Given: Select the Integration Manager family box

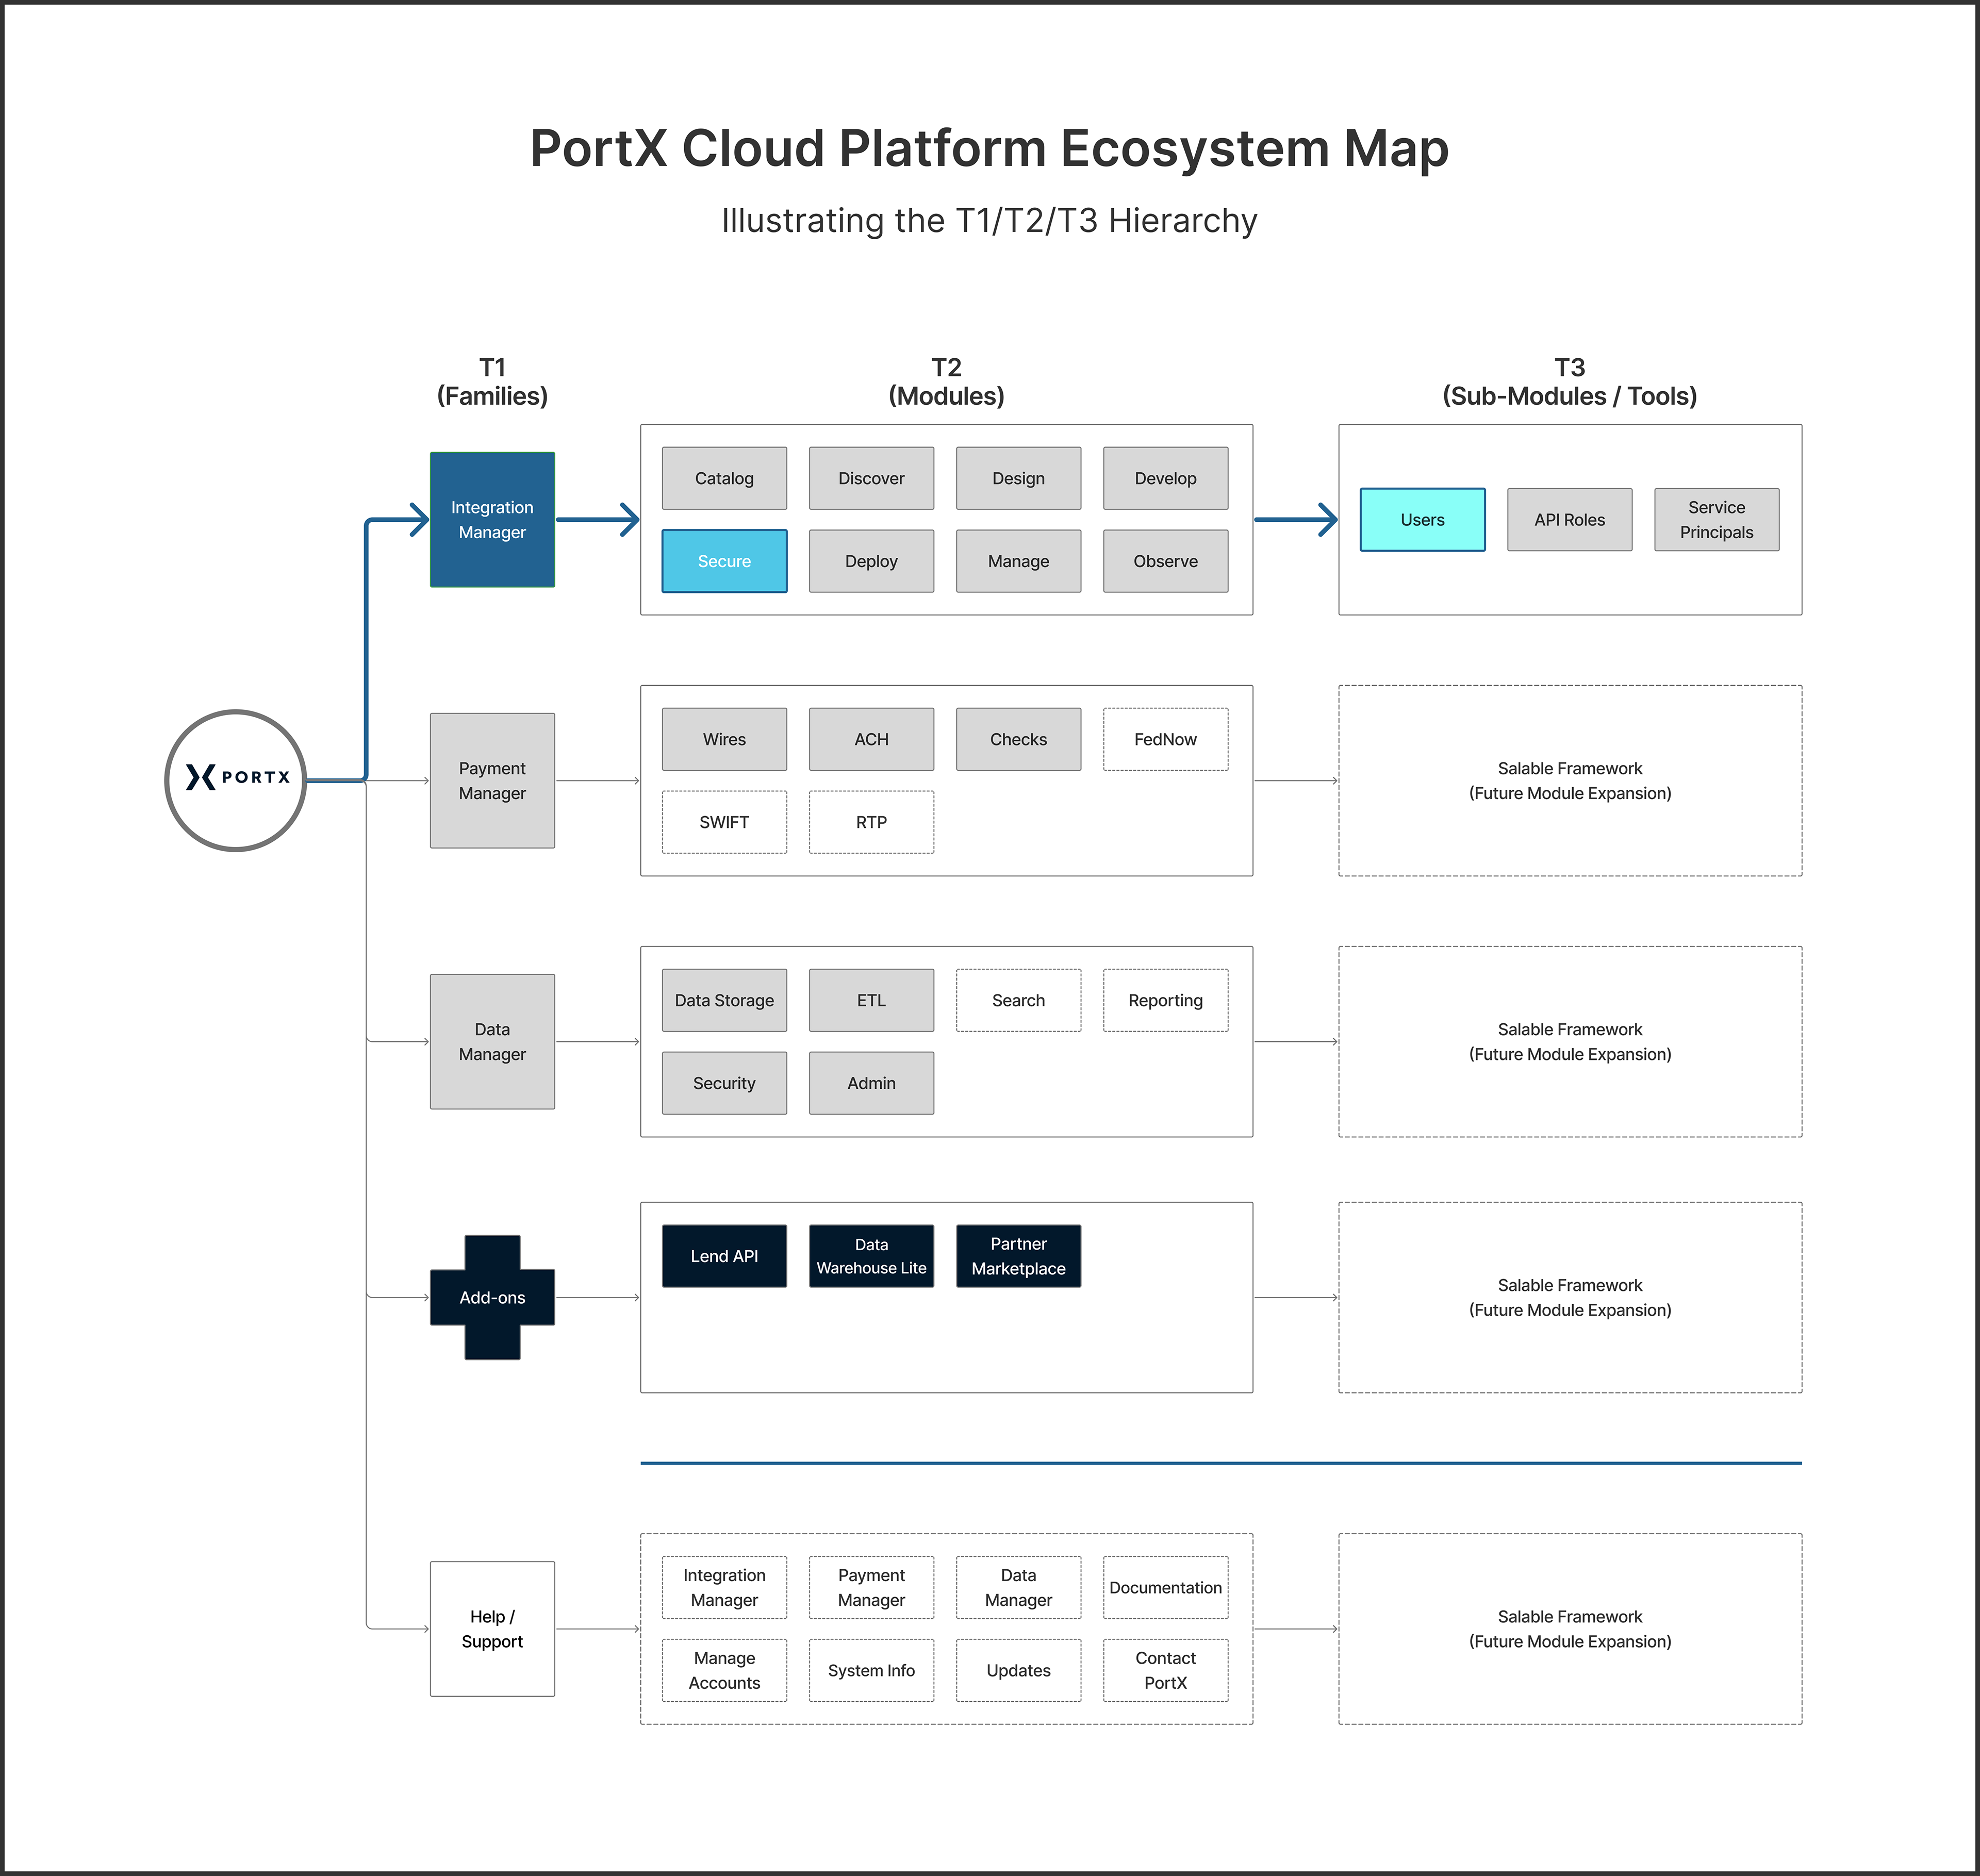Looking at the screenshot, I should coord(492,519).
